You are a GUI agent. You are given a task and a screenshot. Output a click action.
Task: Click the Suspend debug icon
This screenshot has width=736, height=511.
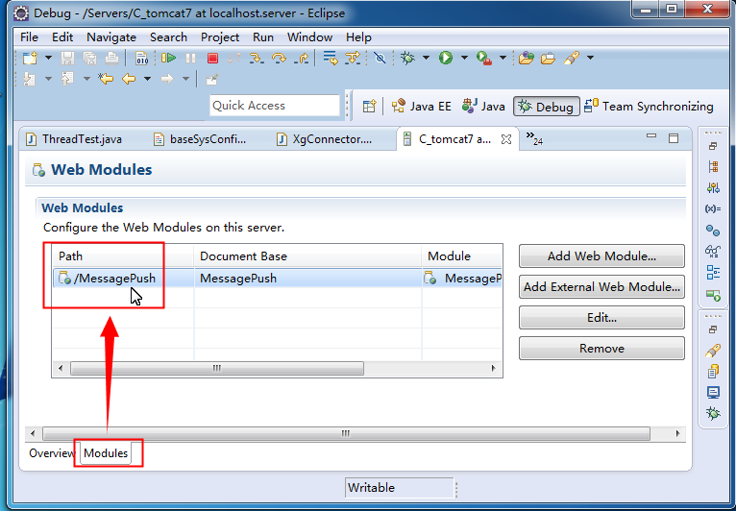190,59
